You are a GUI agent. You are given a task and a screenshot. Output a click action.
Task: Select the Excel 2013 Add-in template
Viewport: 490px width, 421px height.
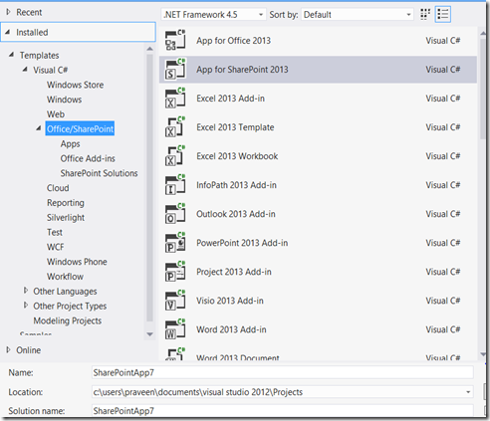point(318,98)
